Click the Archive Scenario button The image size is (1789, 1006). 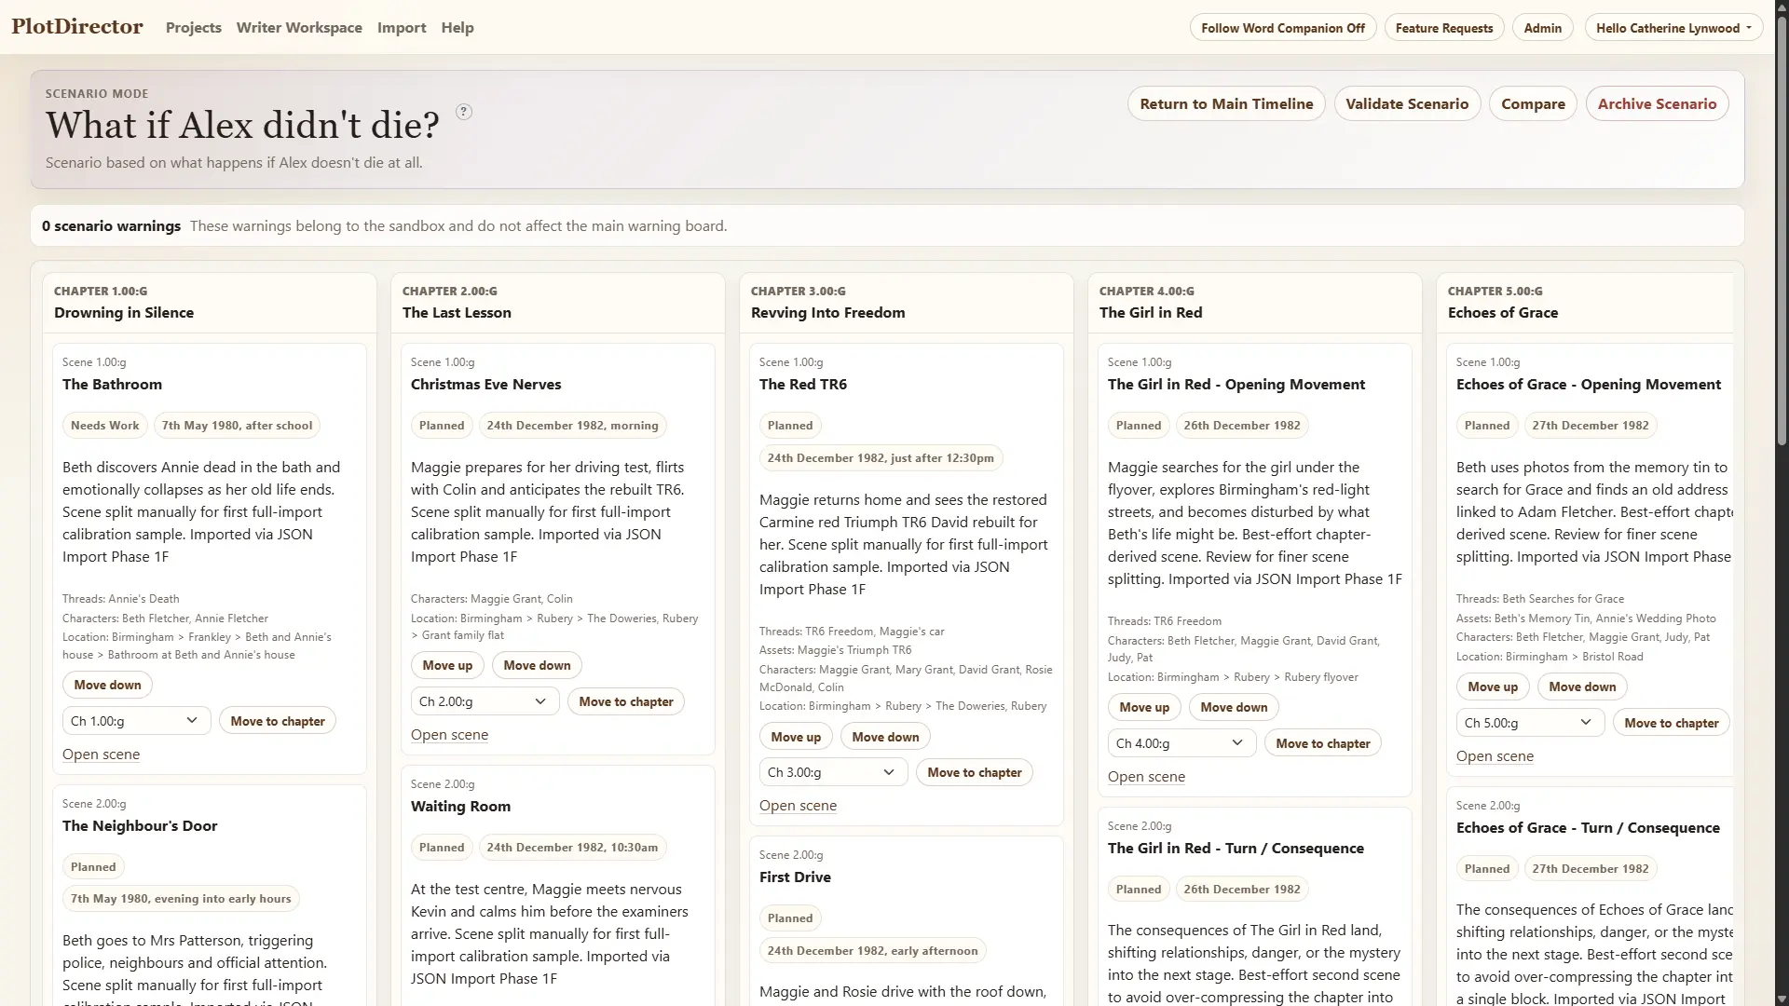pos(1657,104)
